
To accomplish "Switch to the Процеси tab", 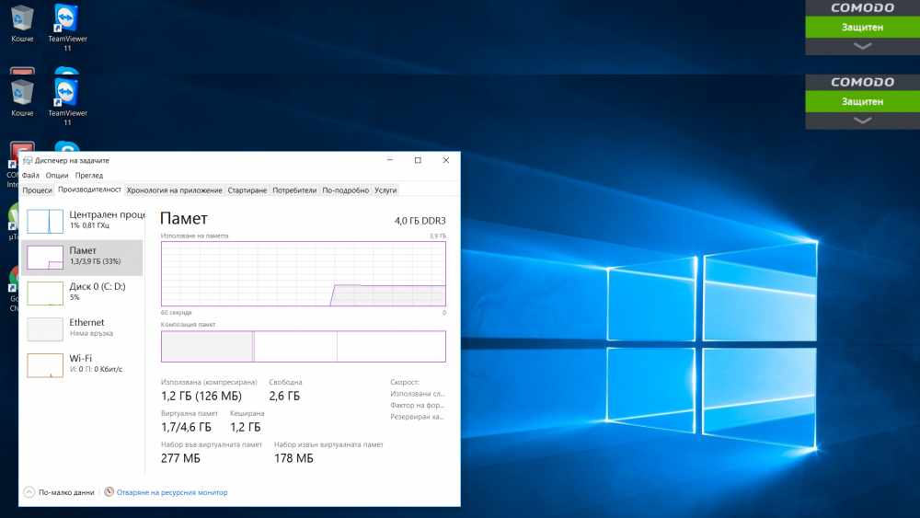I will 37,190.
